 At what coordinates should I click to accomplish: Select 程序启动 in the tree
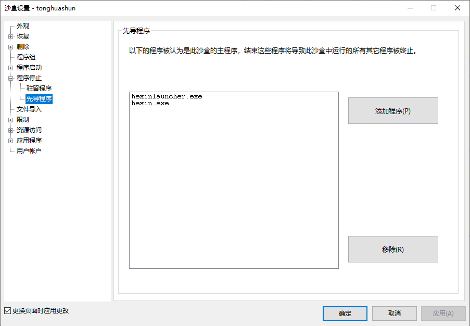29,68
